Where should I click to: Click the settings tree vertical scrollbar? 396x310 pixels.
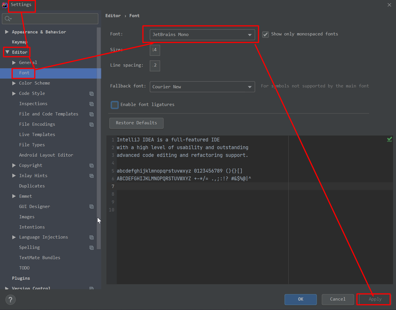click(99, 139)
